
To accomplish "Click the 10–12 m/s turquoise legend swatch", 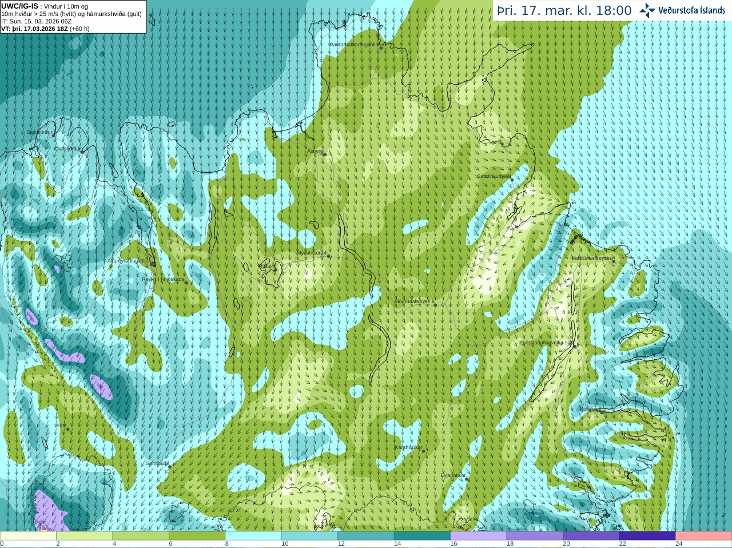I will click(x=309, y=536).
